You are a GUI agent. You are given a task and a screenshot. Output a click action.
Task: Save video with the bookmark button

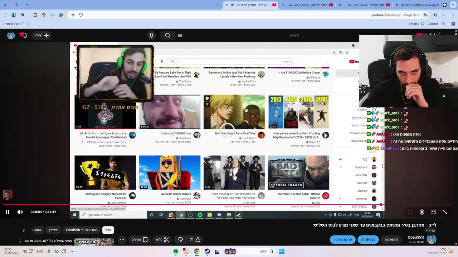[140, 240]
